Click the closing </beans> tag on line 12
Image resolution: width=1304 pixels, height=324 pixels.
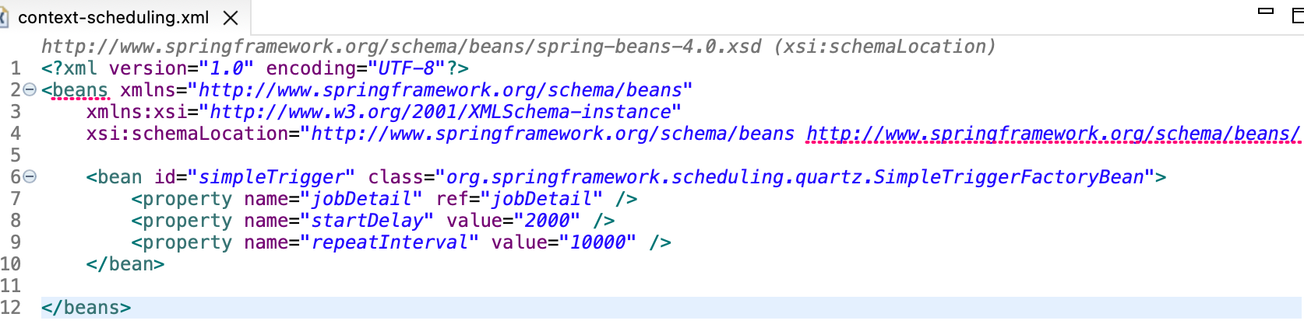coord(86,308)
